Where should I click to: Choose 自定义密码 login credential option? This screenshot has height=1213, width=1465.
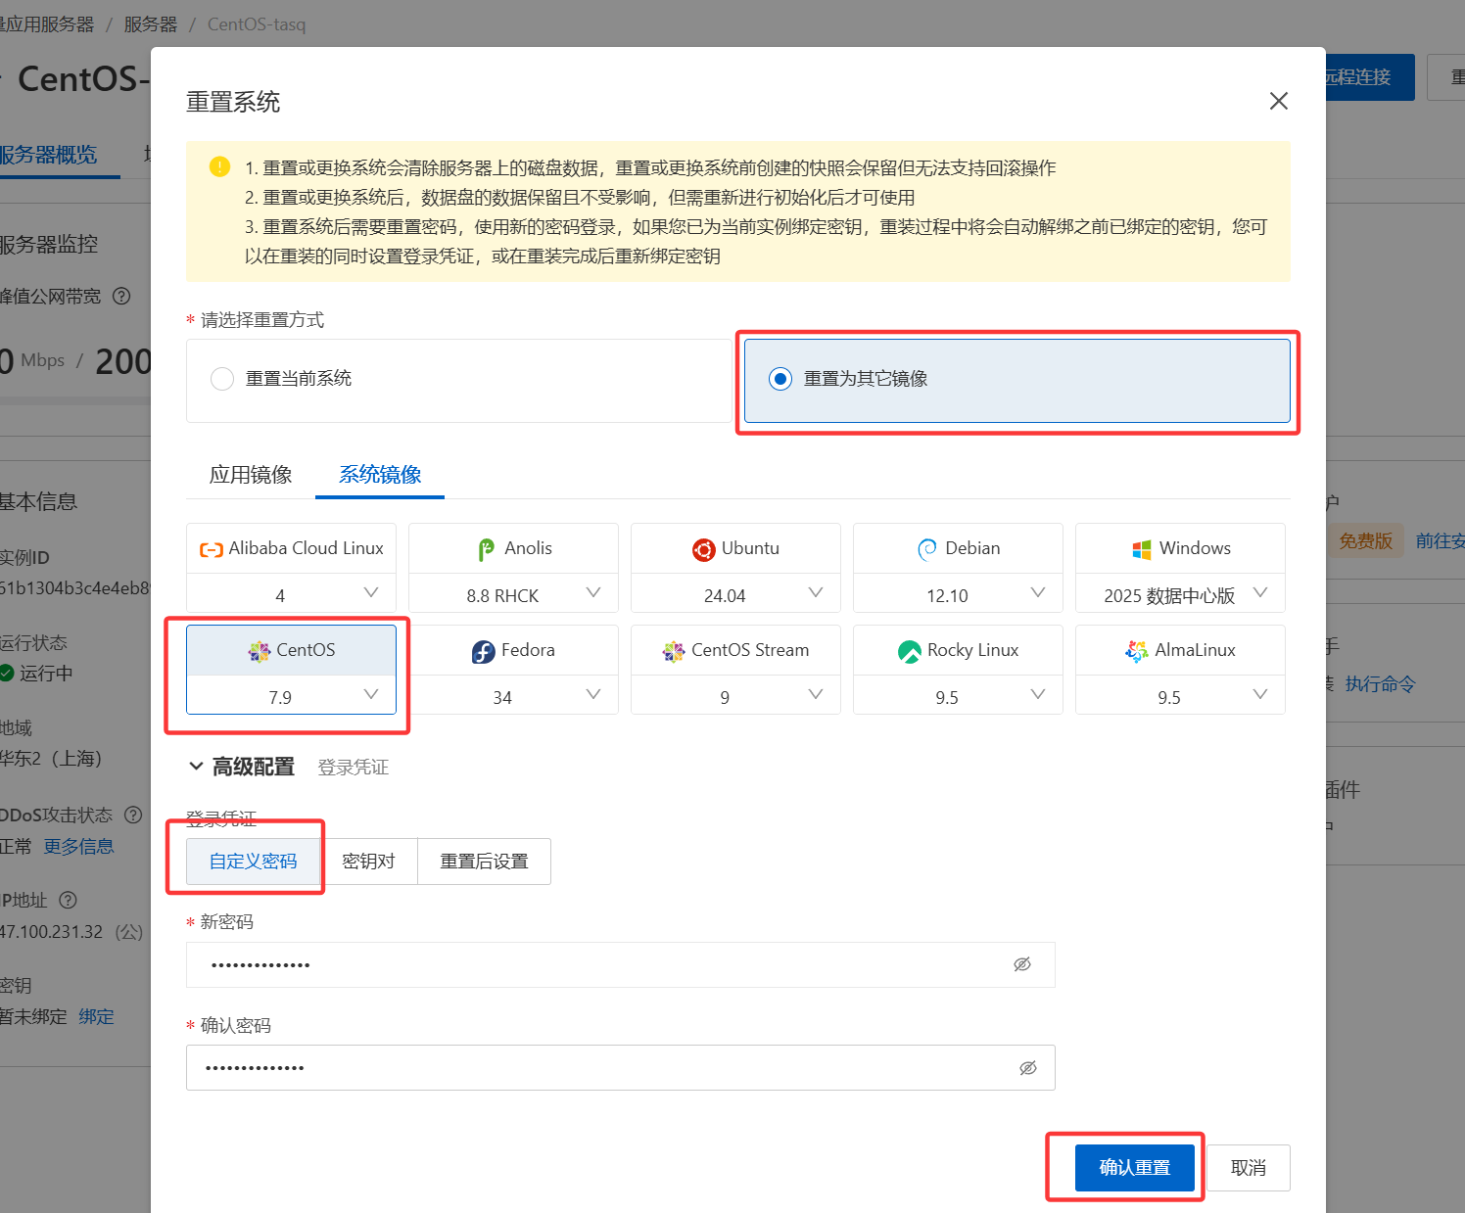tap(254, 862)
